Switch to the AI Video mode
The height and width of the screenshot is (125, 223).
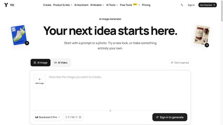[x=61, y=63]
